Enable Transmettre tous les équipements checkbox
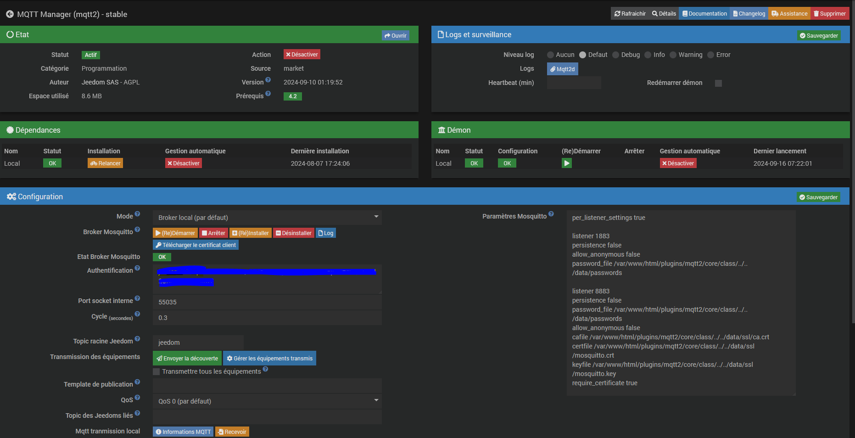The height and width of the screenshot is (438, 855). coord(156,371)
